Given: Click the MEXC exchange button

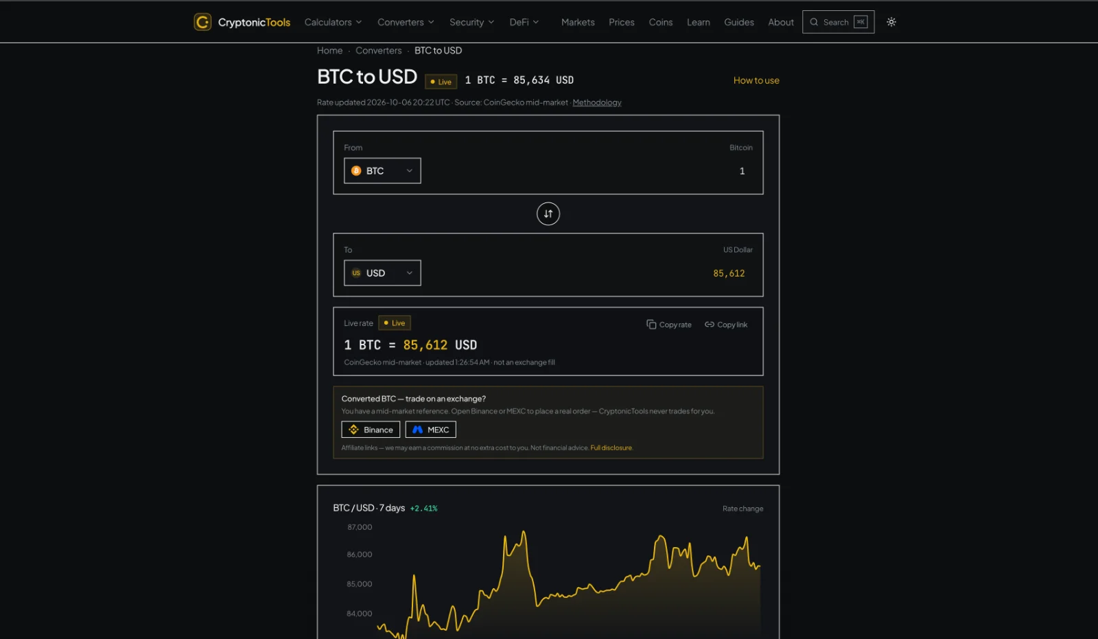Looking at the screenshot, I should point(431,430).
